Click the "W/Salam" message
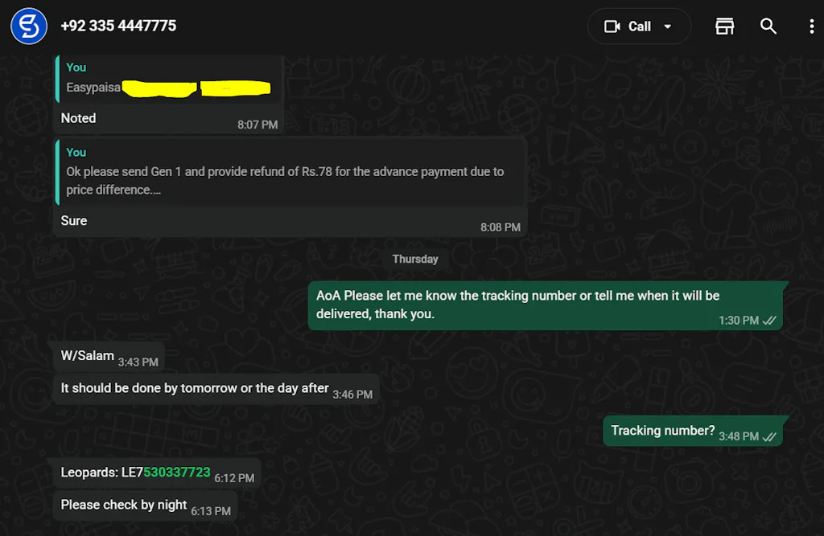 [88, 356]
